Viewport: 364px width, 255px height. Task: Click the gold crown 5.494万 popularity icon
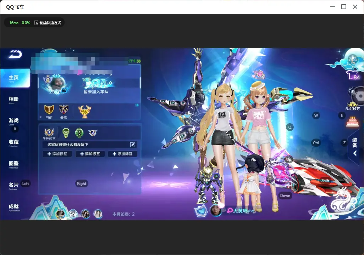click(353, 106)
